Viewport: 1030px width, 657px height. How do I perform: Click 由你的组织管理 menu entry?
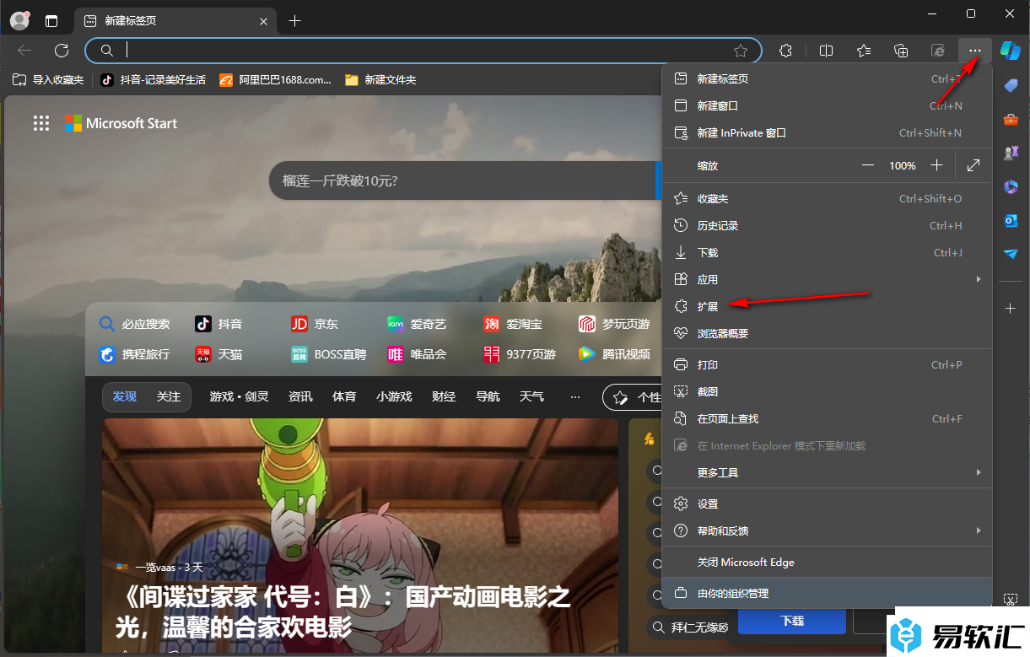(828, 593)
